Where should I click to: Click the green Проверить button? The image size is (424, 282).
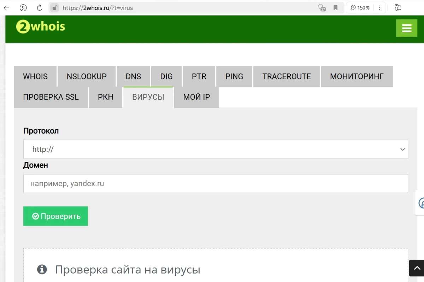tap(55, 216)
